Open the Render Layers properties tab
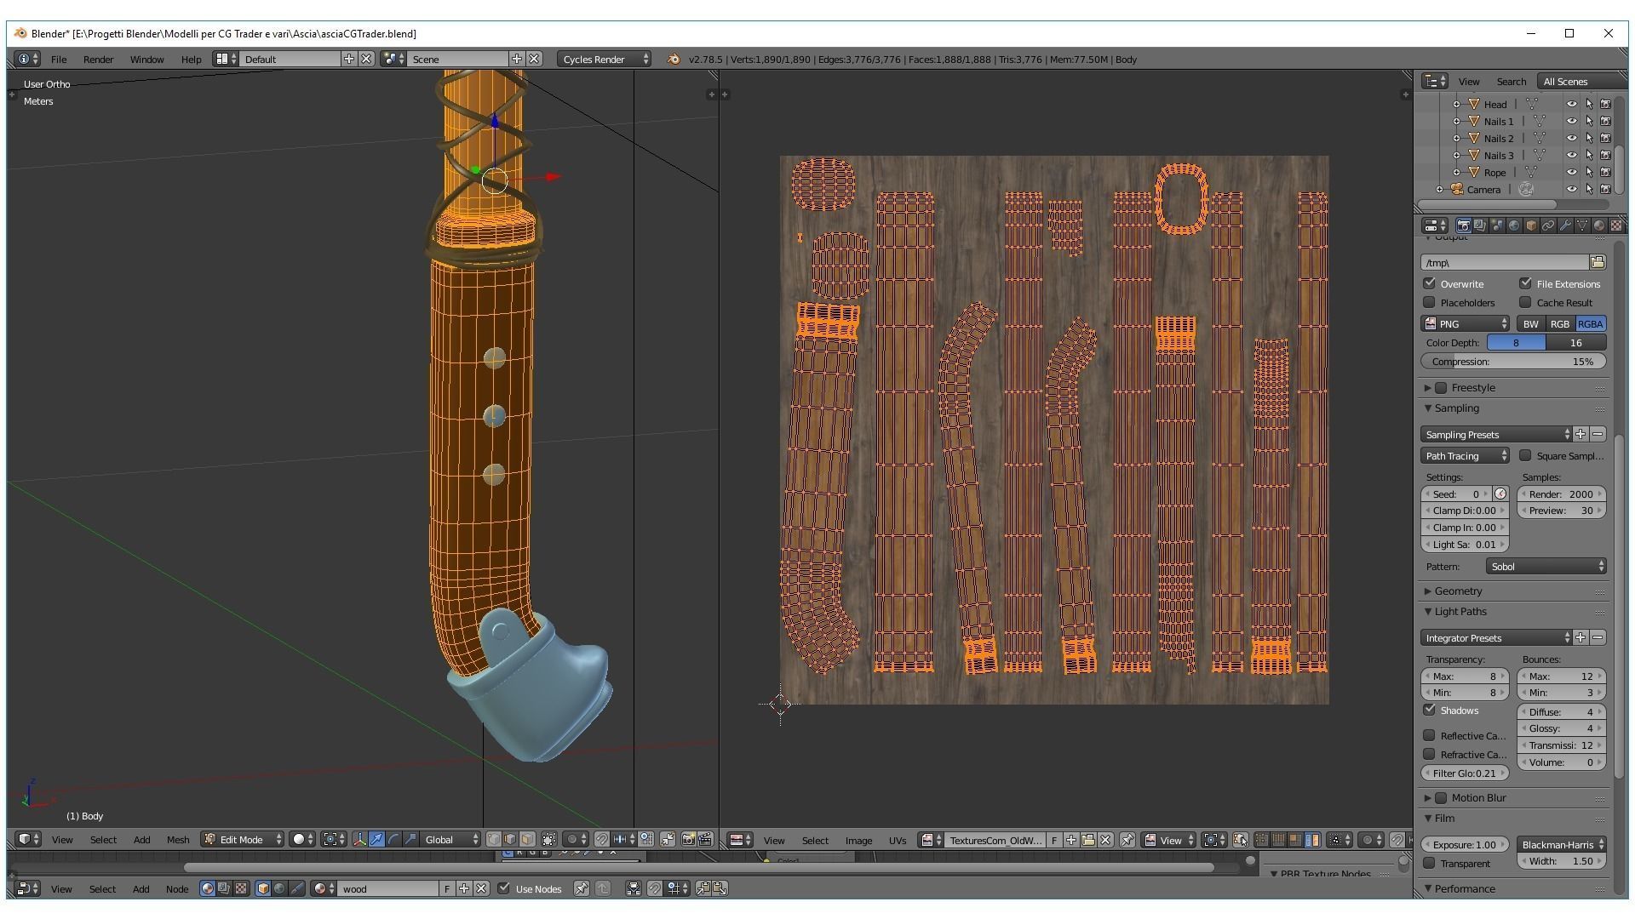This screenshot has width=1635, height=919. [x=1480, y=225]
